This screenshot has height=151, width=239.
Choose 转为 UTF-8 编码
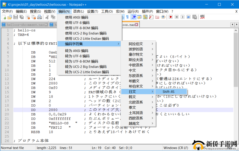point(90,56)
